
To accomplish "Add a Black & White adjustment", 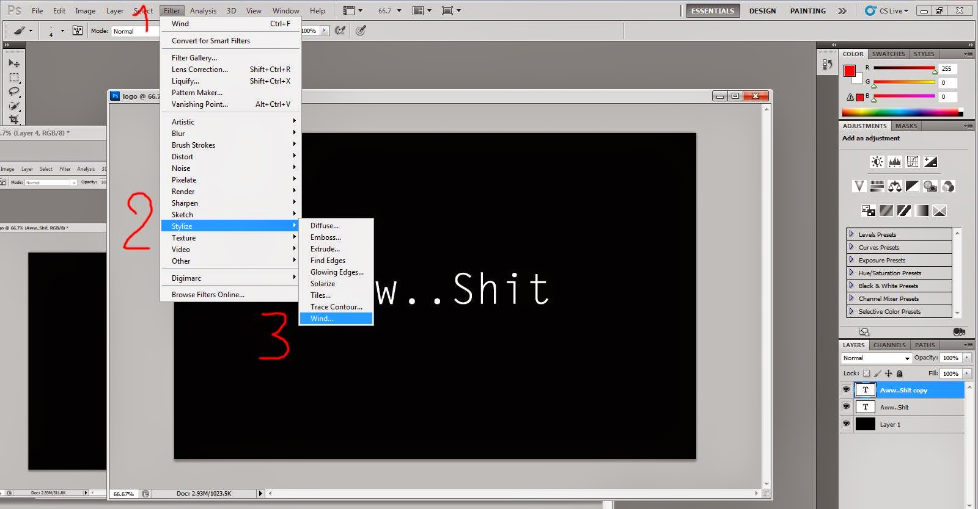I will coord(913,186).
